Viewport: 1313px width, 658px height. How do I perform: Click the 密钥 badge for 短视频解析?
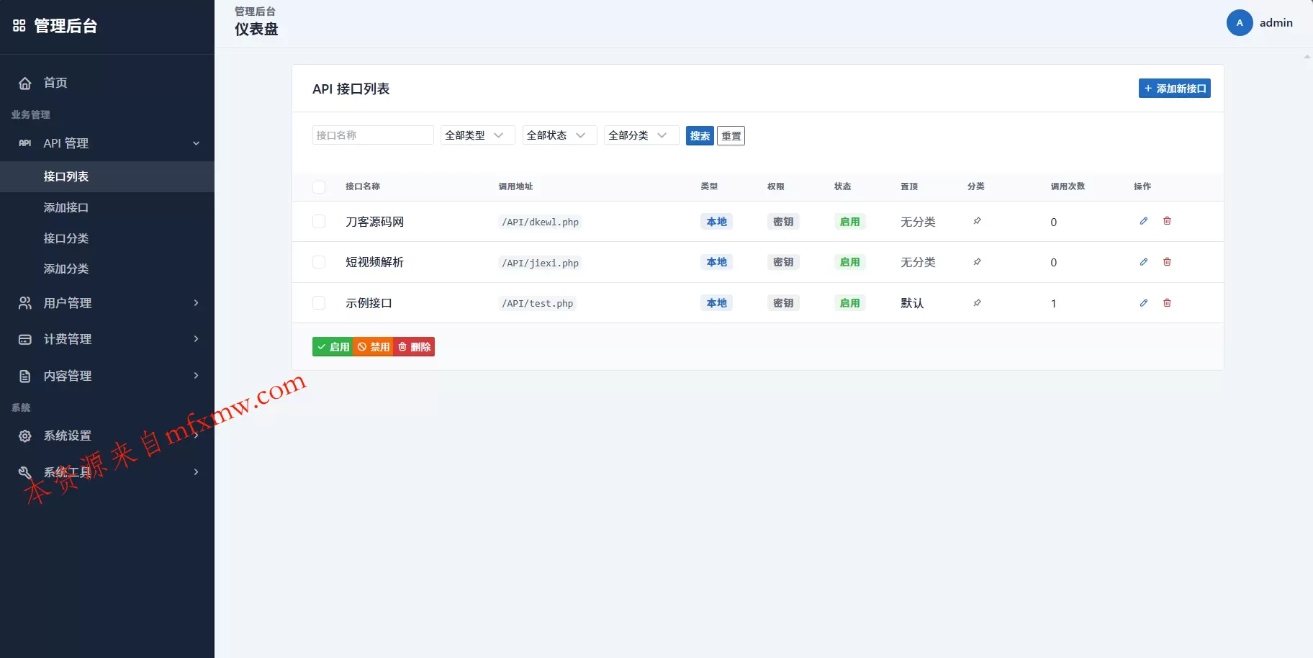pyautogui.click(x=783, y=262)
